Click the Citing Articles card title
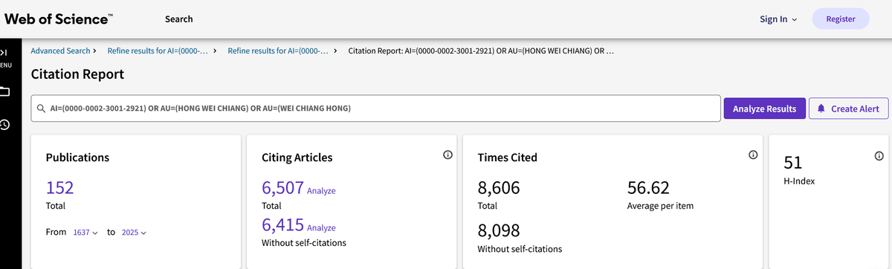 (x=297, y=158)
